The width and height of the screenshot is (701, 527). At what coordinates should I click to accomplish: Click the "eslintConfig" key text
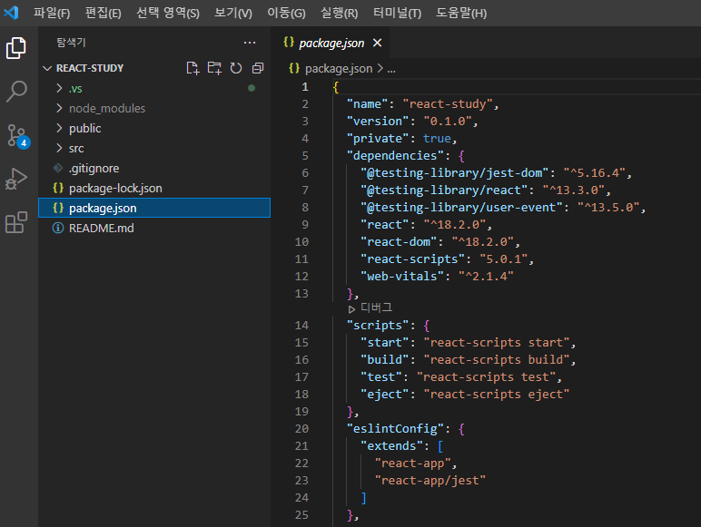(x=395, y=429)
